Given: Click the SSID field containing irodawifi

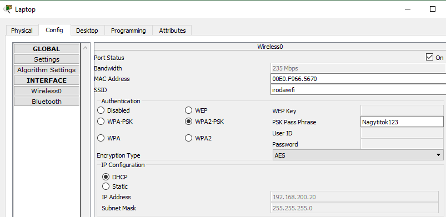Looking at the screenshot, I should click(x=358, y=90).
